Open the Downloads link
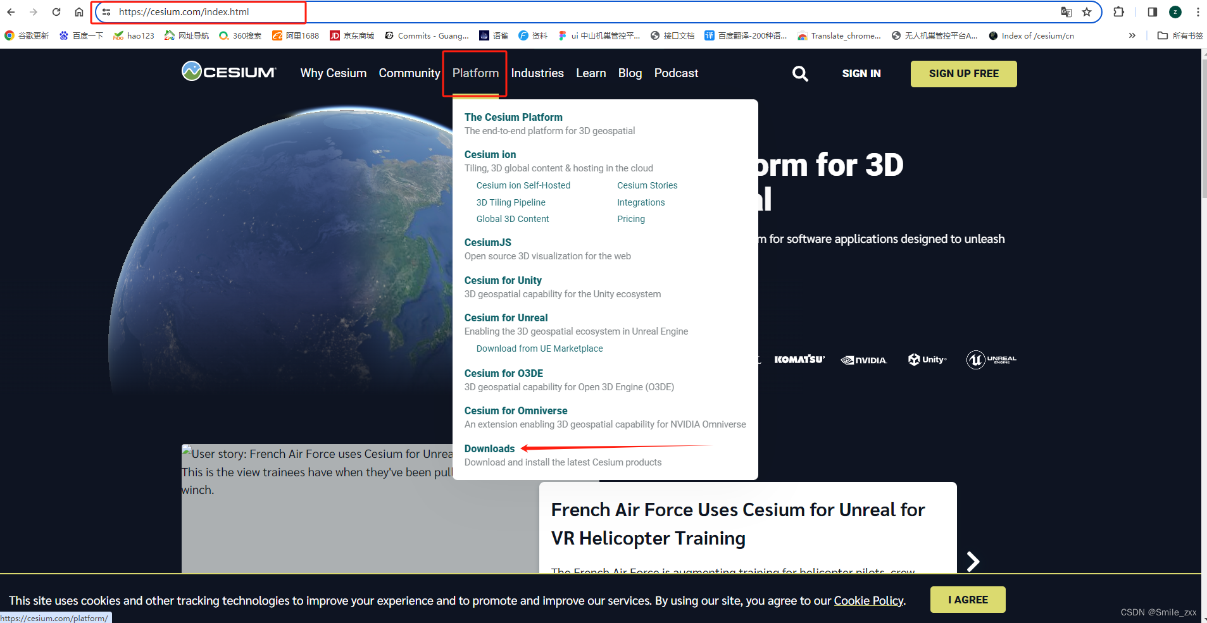This screenshot has width=1207, height=623. point(490,448)
